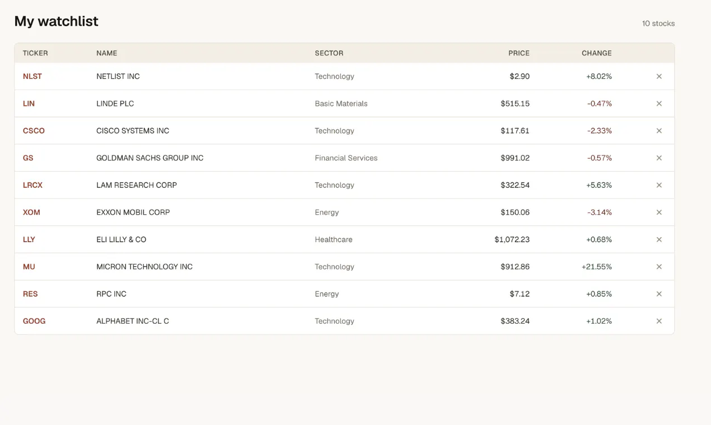The image size is (711, 425).
Task: Open the MU ticker link
Action: [29, 267]
